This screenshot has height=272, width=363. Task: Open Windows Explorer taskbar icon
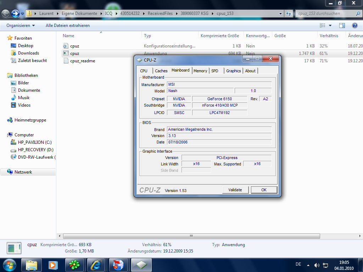[32, 265]
